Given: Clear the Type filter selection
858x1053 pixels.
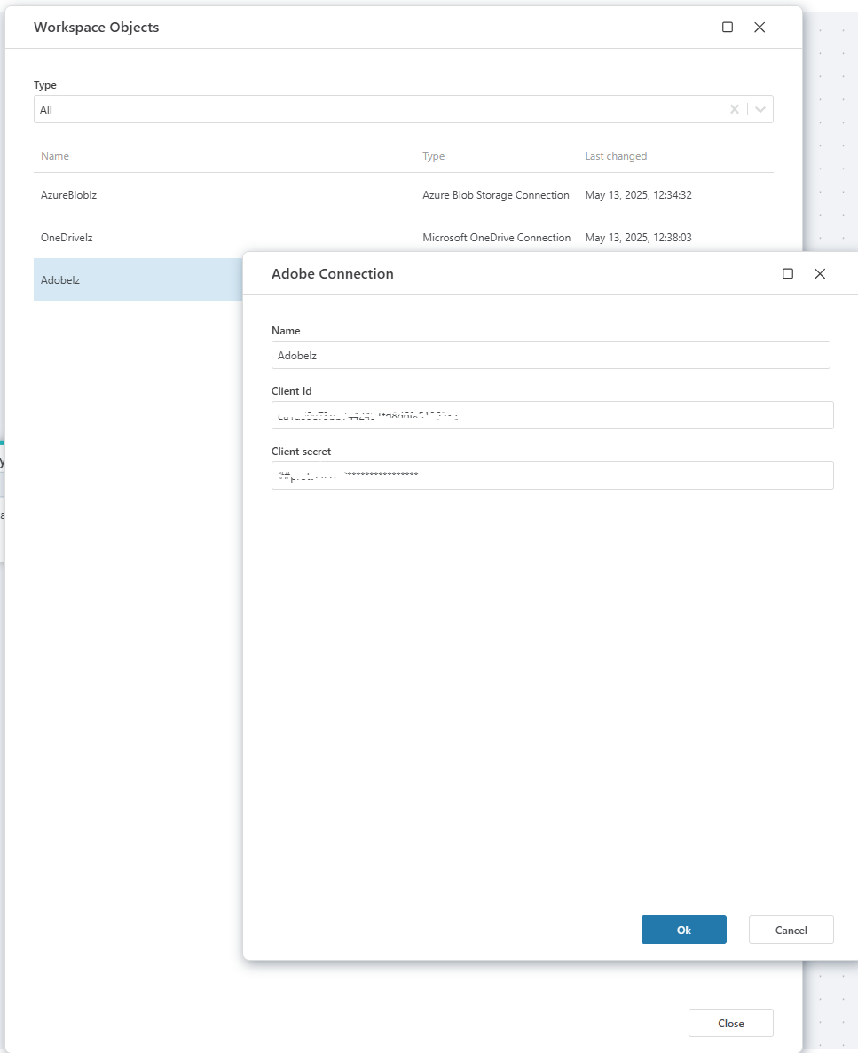Looking at the screenshot, I should 734,109.
